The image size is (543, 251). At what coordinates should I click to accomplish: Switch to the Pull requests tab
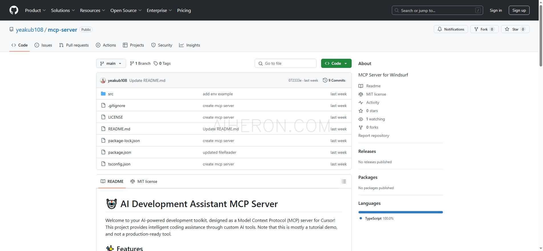(74, 45)
